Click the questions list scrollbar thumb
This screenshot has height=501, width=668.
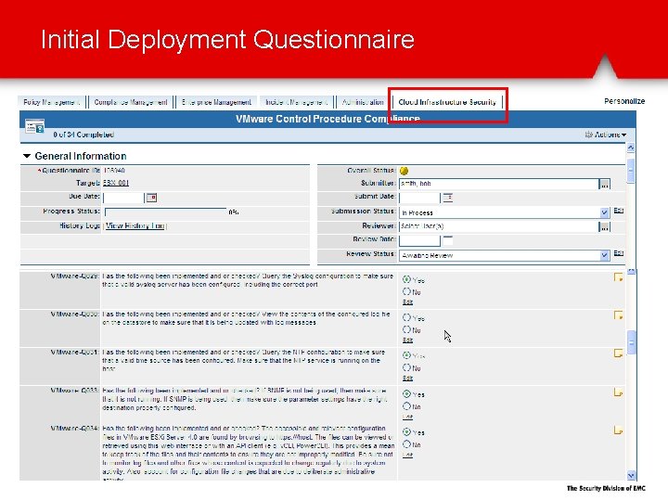[632, 342]
